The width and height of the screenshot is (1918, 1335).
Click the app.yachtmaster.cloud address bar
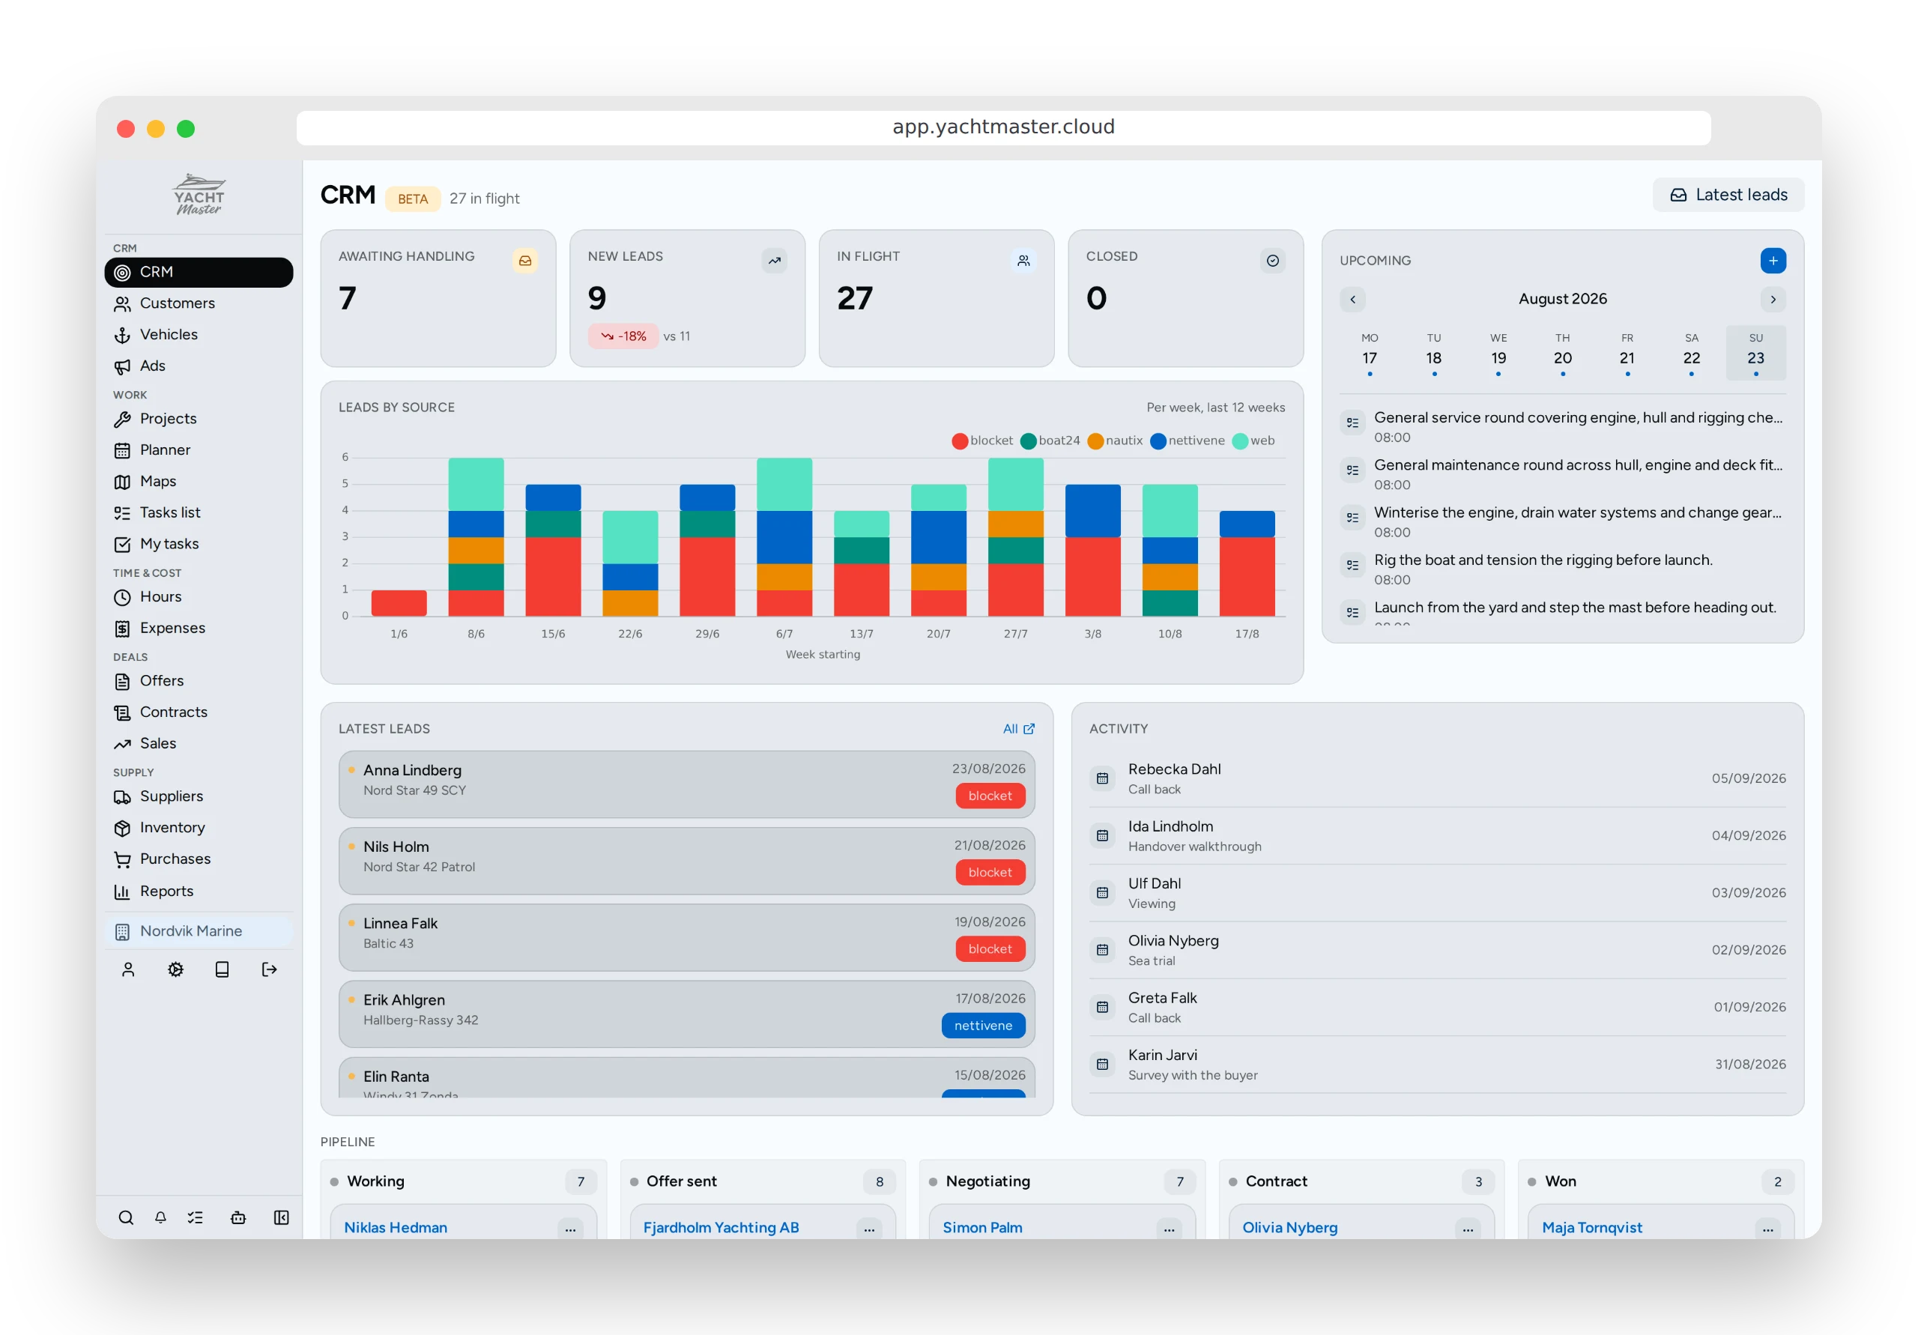click(1003, 128)
